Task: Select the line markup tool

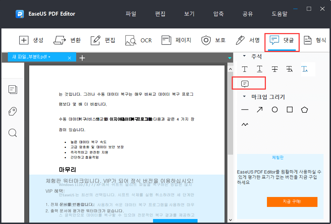Action: (x=245, y=110)
